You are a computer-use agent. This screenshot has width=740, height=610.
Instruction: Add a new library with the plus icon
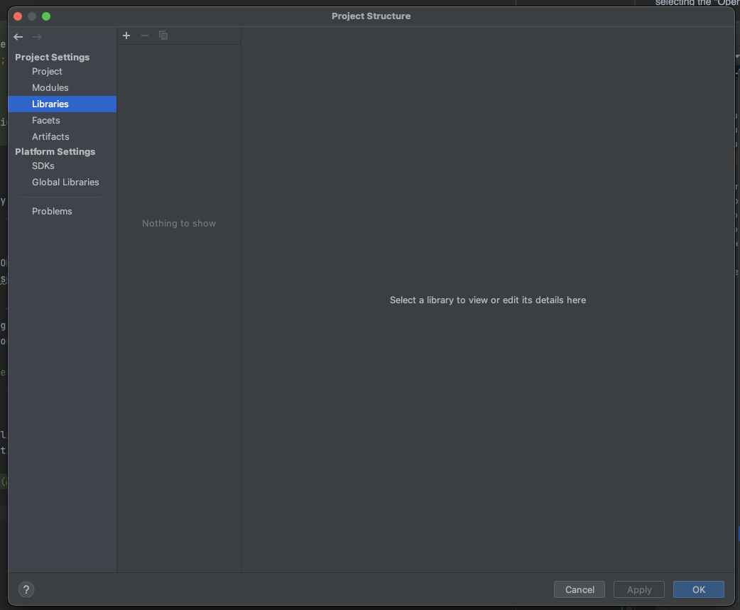[126, 35]
